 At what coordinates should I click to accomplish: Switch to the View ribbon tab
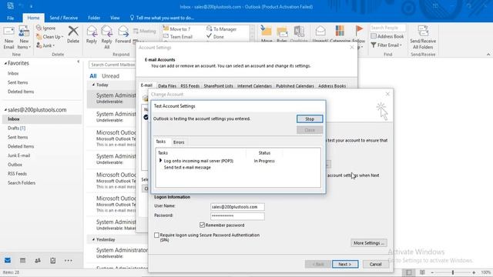115,18
